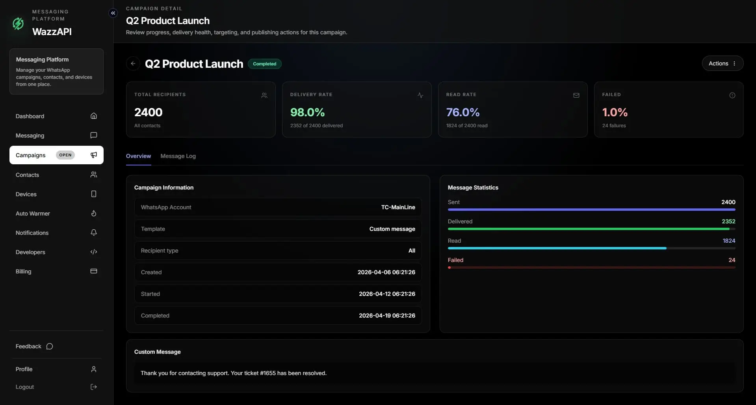The image size is (756, 405).
Task: Switch to the Overview tab
Action: point(138,156)
